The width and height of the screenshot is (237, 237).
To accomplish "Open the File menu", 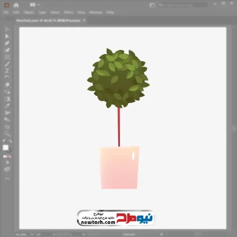I will [6, 12].
